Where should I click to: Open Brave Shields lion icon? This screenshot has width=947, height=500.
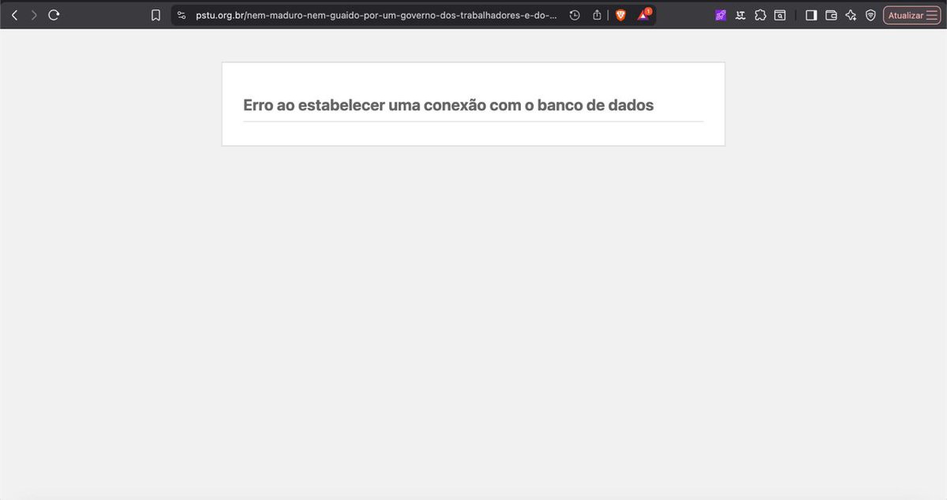[620, 15]
